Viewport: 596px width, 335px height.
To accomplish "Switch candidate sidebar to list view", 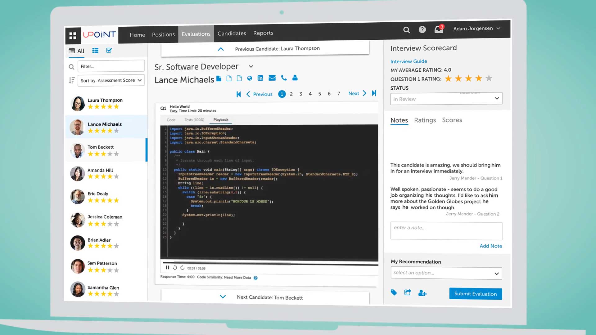I will coord(95,50).
